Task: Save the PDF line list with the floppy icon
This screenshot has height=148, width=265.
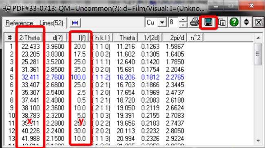Action: (208, 22)
